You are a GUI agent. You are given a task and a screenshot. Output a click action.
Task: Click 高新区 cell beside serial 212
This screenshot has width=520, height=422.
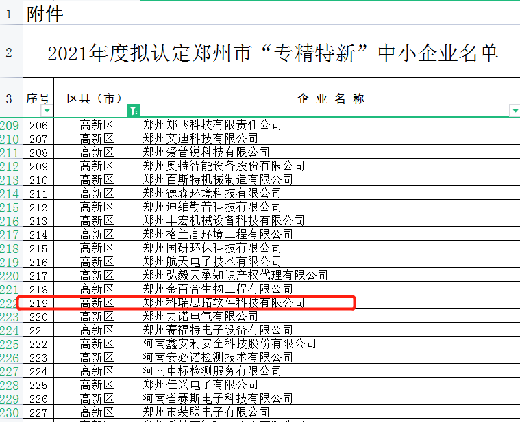[x=97, y=207]
